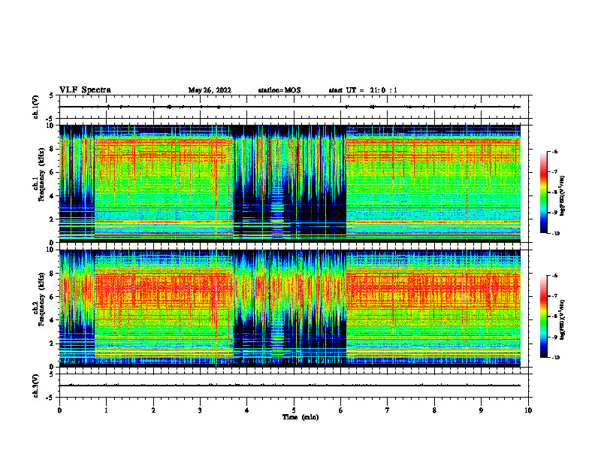Image resolution: width=595 pixels, height=460 pixels.
Task: Click the "-10" label on ch.2 color scale
Action: pos(555,358)
